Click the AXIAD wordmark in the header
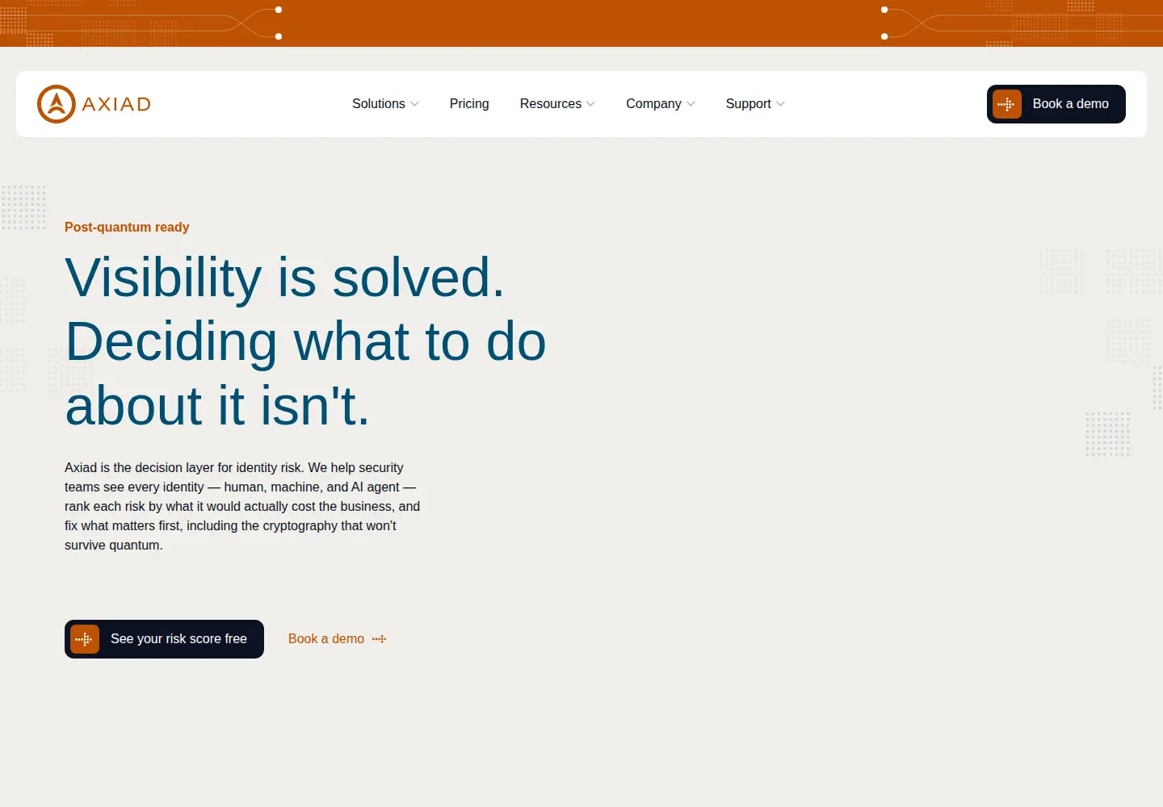This screenshot has width=1163, height=807. (x=116, y=104)
